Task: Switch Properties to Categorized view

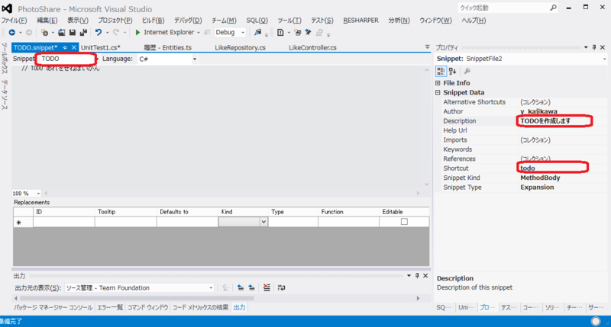Action: 441,71
